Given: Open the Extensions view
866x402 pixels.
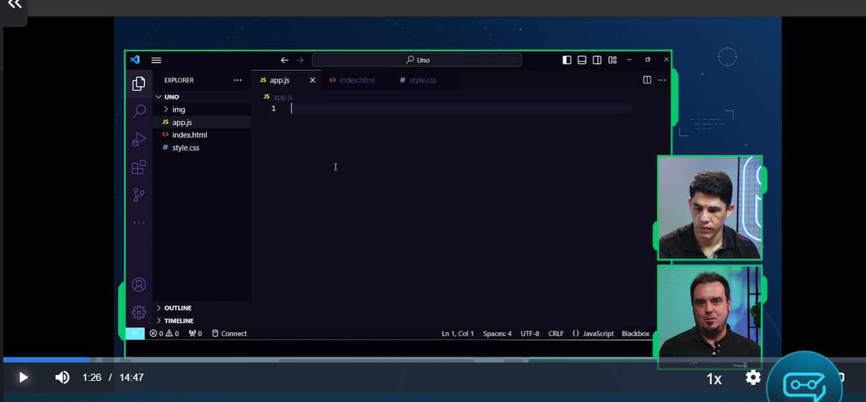Looking at the screenshot, I should (138, 167).
